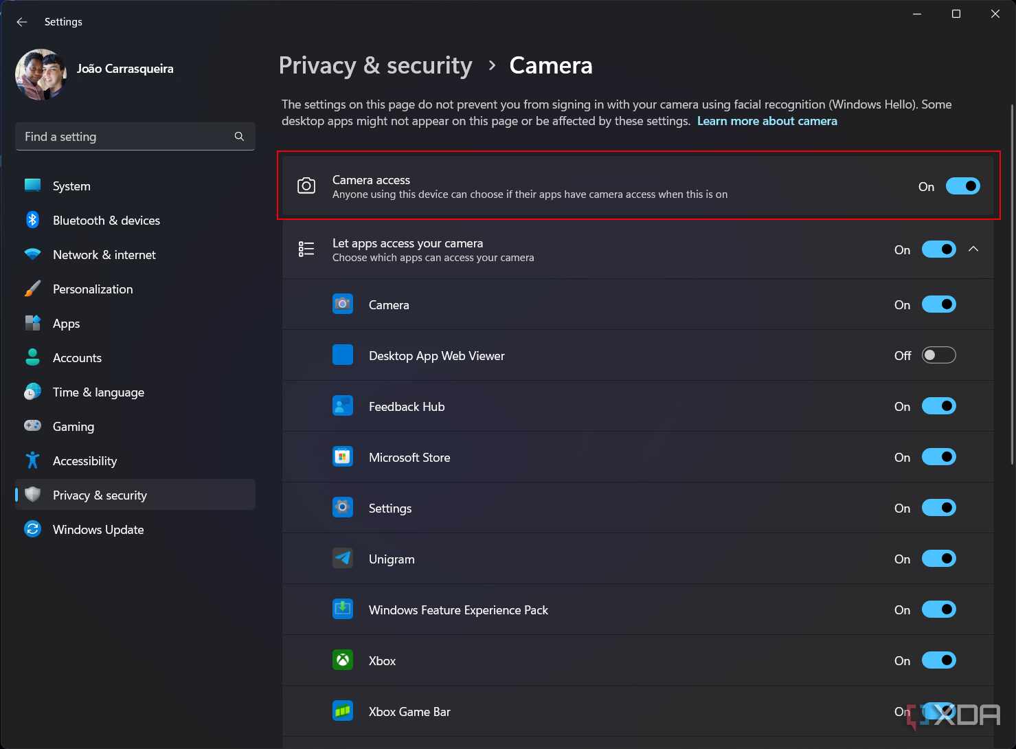Collapse the Let apps access list chevron

[973, 249]
